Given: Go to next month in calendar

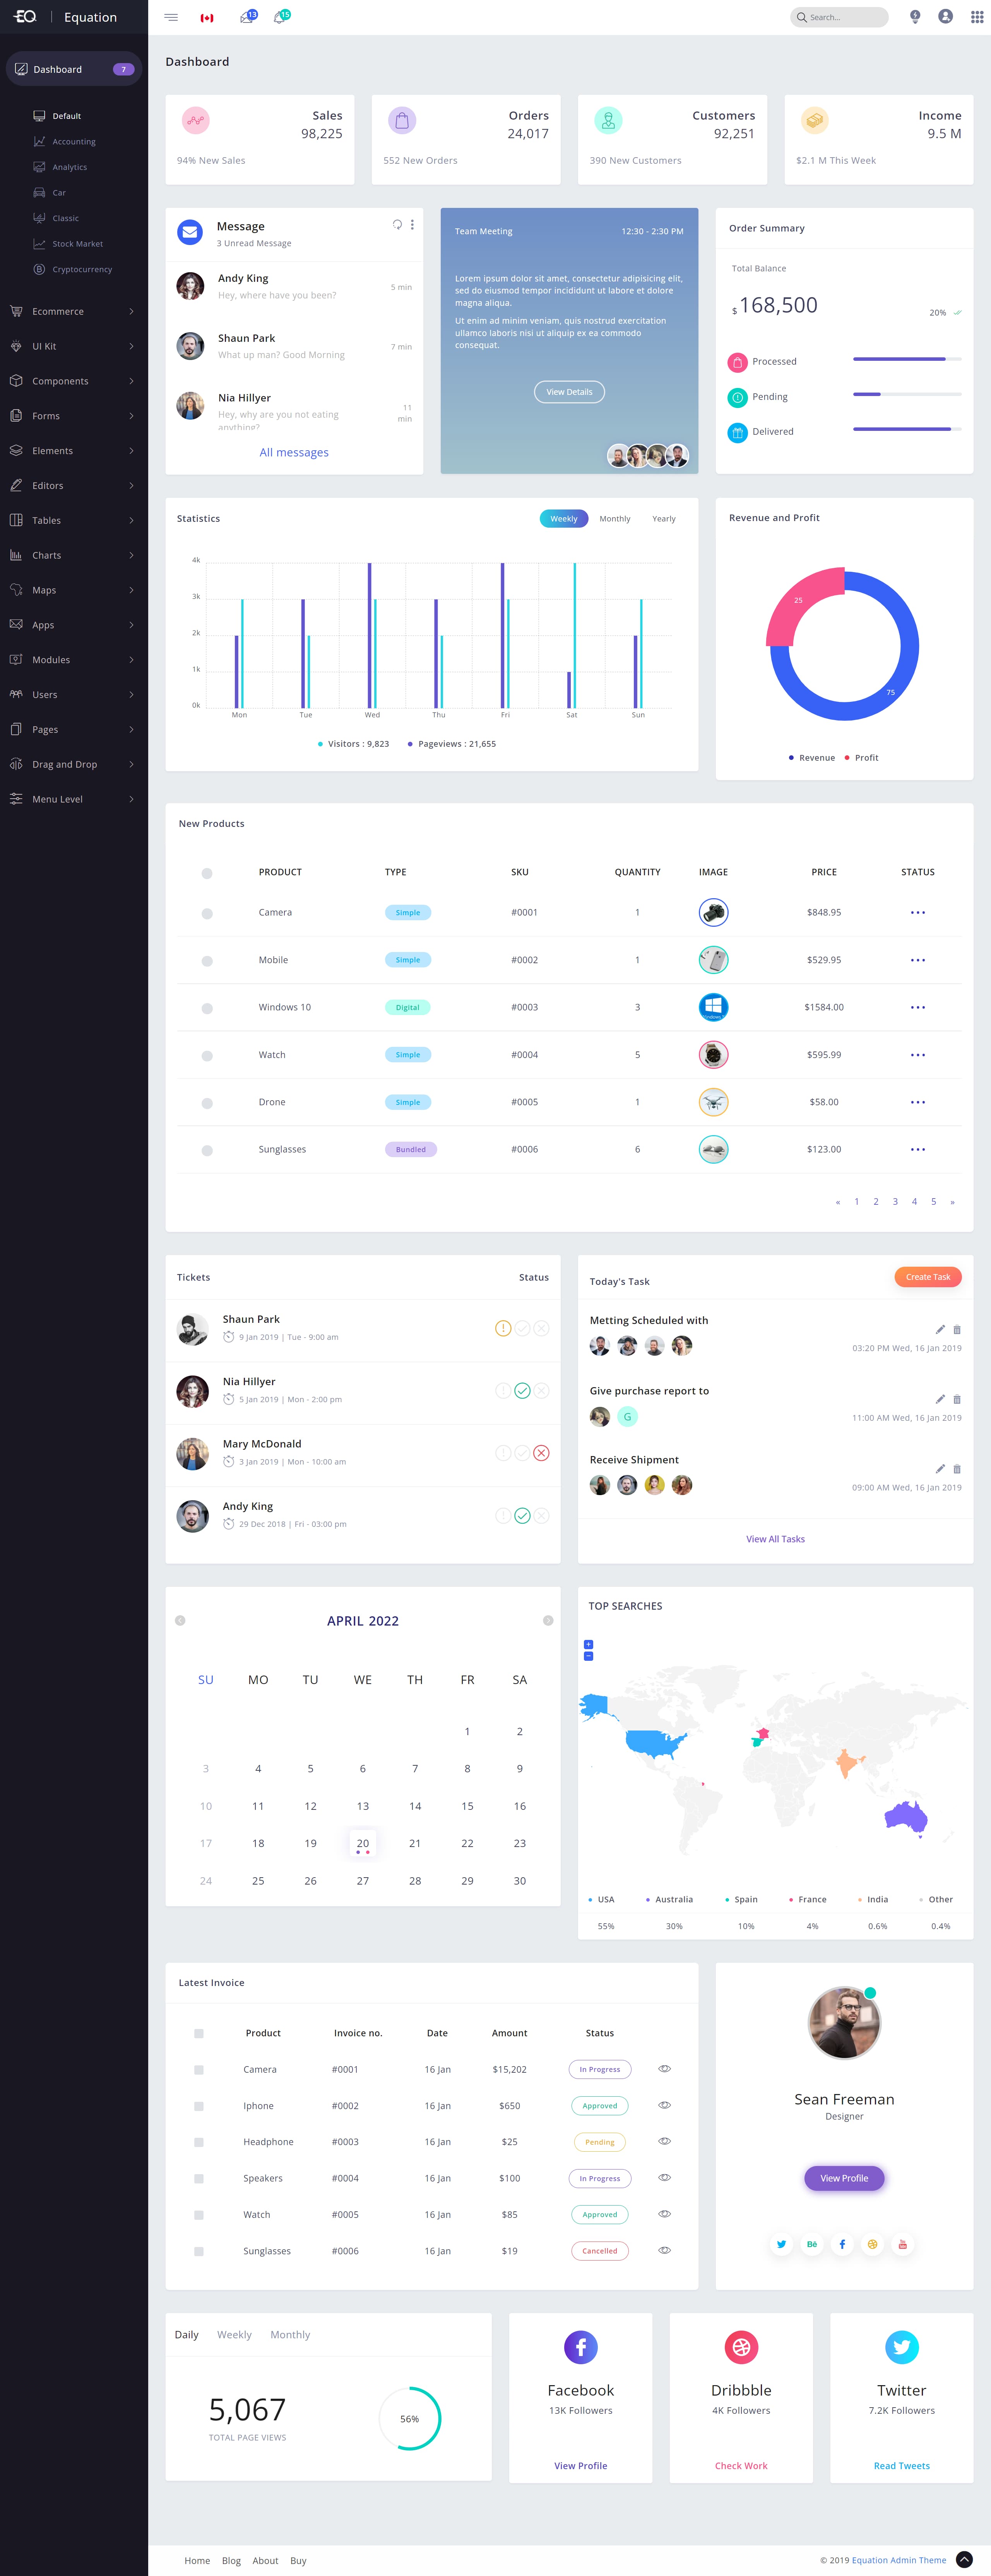Looking at the screenshot, I should point(548,1620).
